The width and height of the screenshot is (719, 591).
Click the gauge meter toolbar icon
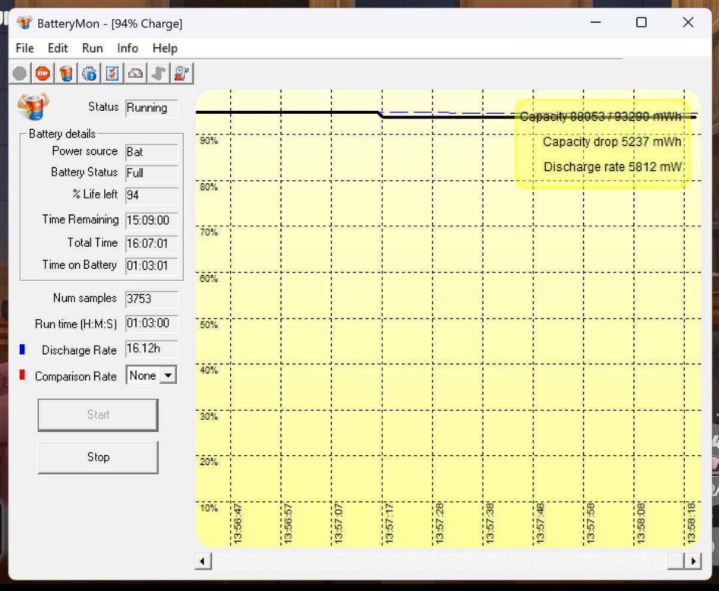point(135,74)
